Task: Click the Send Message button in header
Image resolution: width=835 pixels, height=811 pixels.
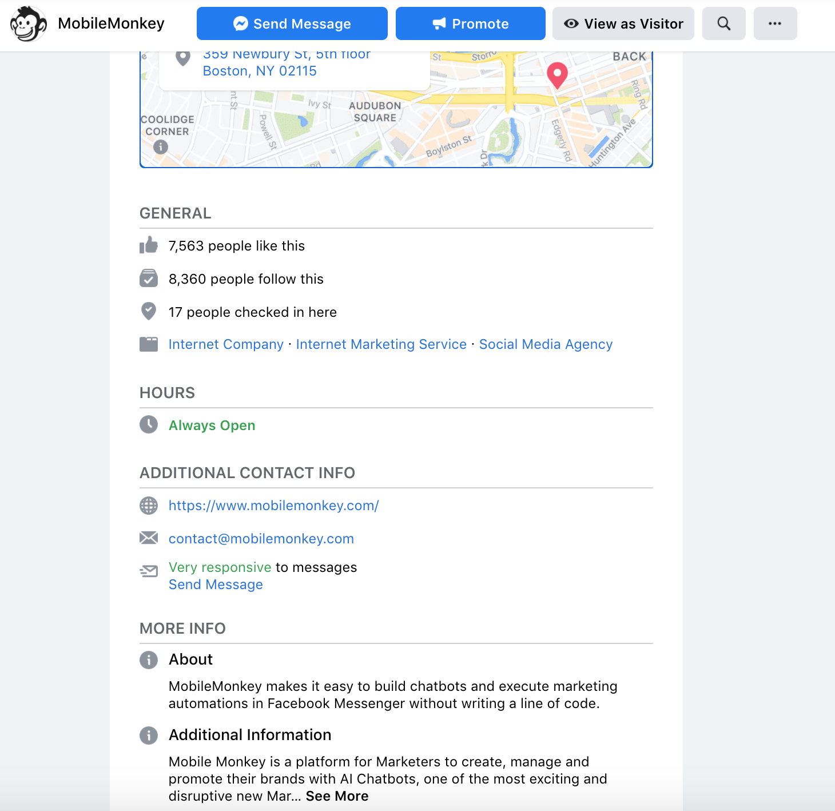Action: (x=292, y=23)
